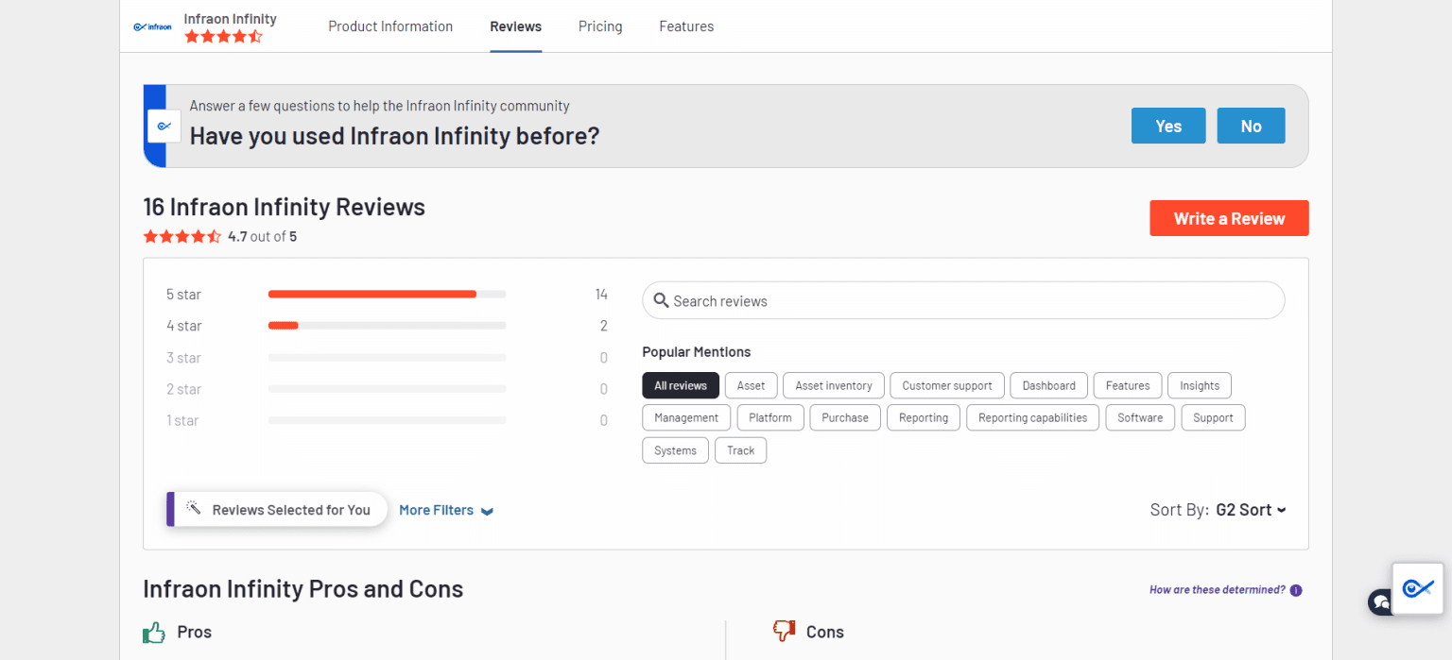The image size is (1452, 660).
Task: Open the info icon beside How are these determined
Action: tap(1296, 589)
